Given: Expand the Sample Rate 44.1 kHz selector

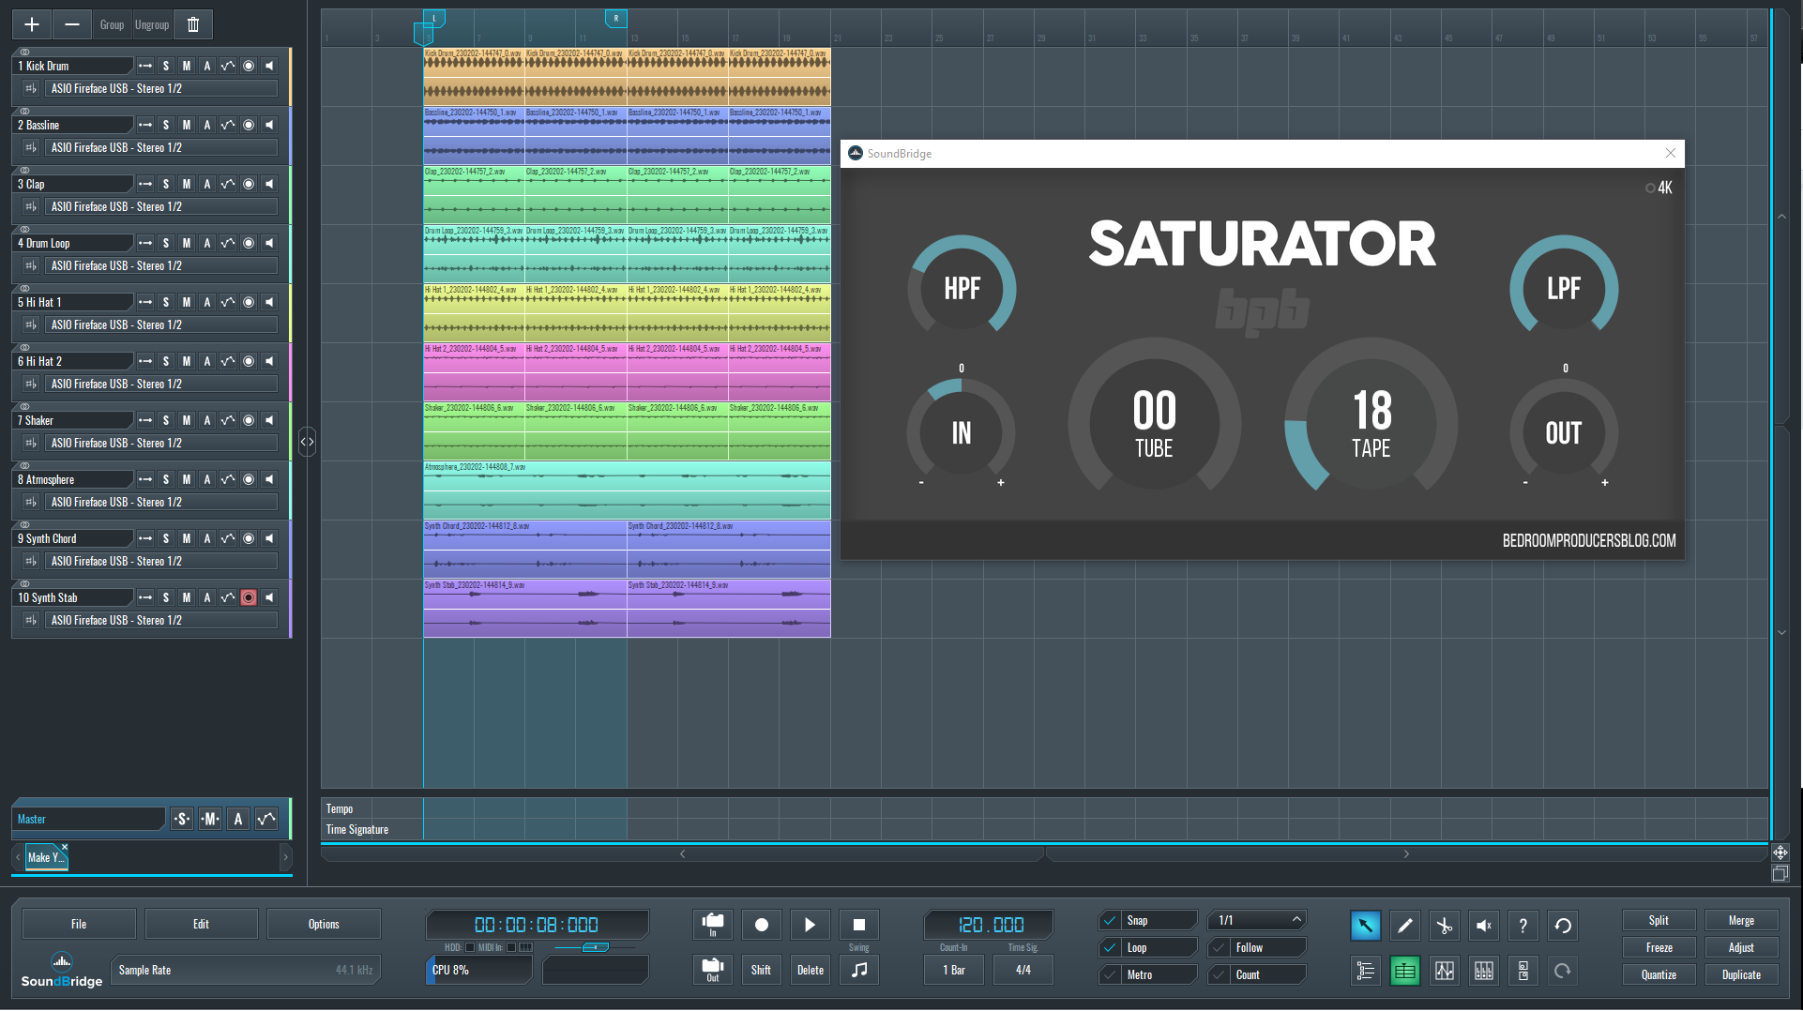Looking at the screenshot, I should (246, 970).
